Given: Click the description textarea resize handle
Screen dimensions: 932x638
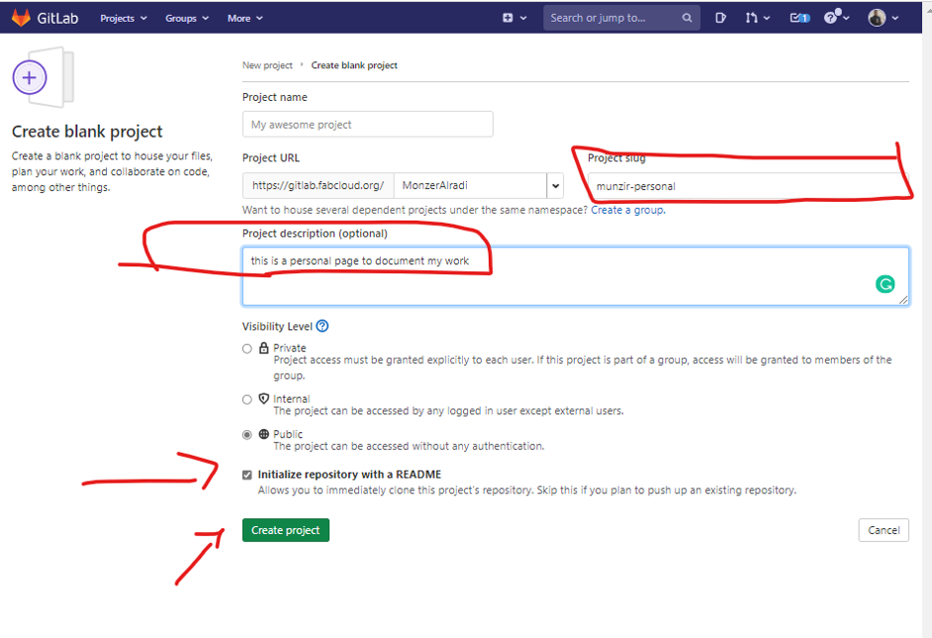Looking at the screenshot, I should point(903,300).
